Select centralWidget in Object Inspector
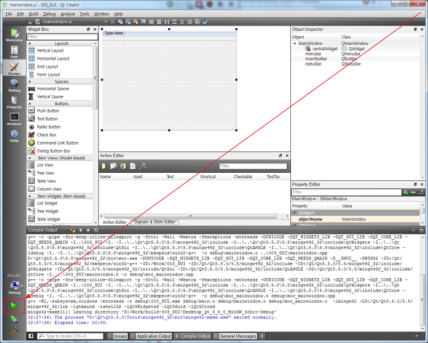The height and width of the screenshot is (343, 428). tap(325, 49)
